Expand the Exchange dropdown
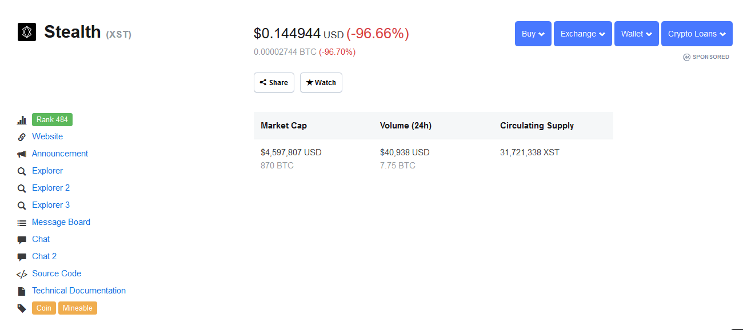Viewport: 743px width, 330px height. point(582,33)
